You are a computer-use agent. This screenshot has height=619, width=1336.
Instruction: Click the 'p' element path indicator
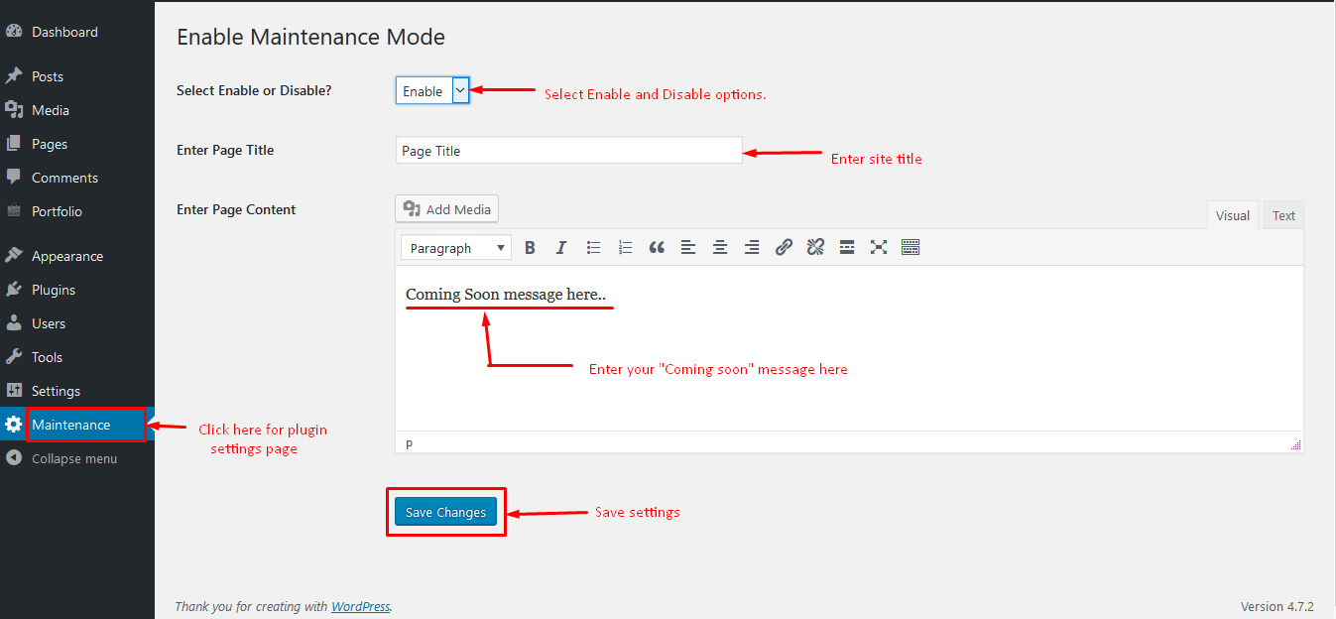click(x=410, y=442)
